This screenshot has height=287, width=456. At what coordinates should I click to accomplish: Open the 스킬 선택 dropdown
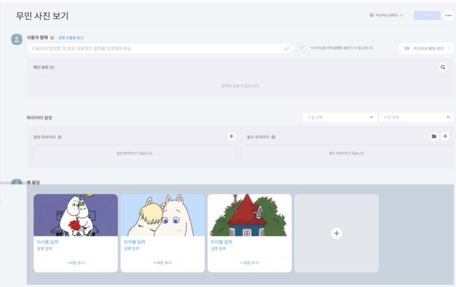point(340,118)
